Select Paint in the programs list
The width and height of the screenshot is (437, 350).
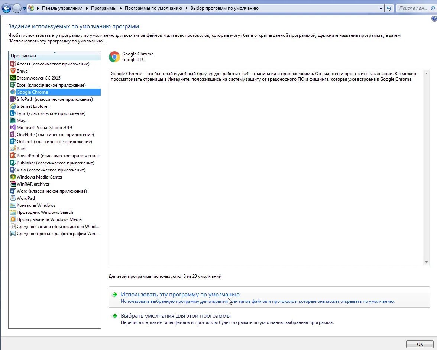(x=55, y=149)
